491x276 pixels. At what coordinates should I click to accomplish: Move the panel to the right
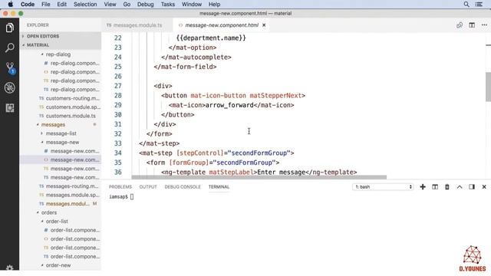(472, 187)
